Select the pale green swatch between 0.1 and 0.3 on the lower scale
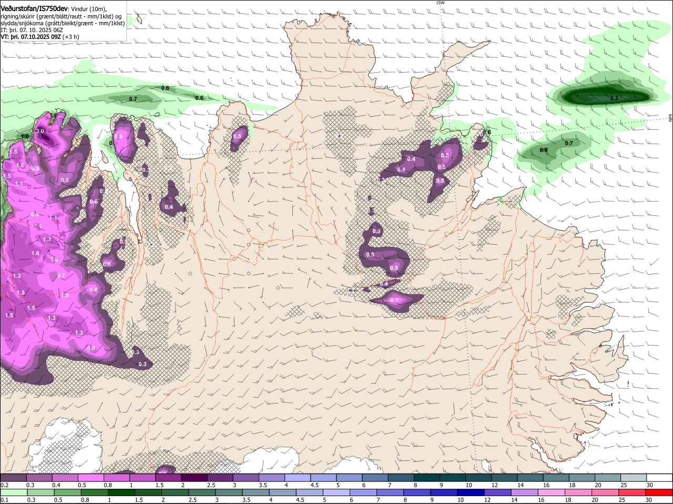The height and width of the screenshot is (504, 673). tap(13, 492)
